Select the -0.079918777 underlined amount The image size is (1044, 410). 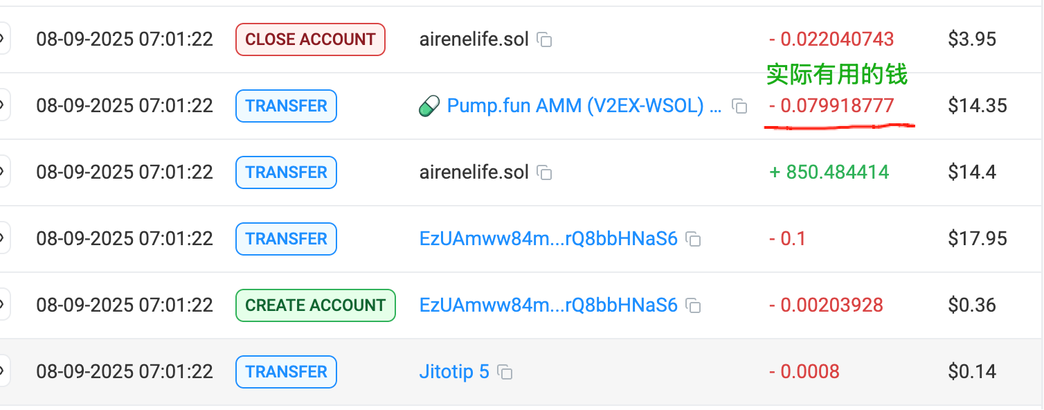(831, 106)
